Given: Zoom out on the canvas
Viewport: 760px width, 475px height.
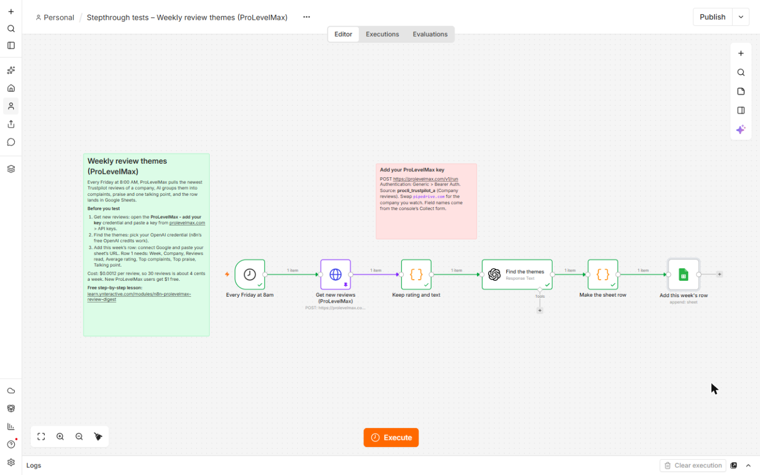Looking at the screenshot, I should pos(79,437).
